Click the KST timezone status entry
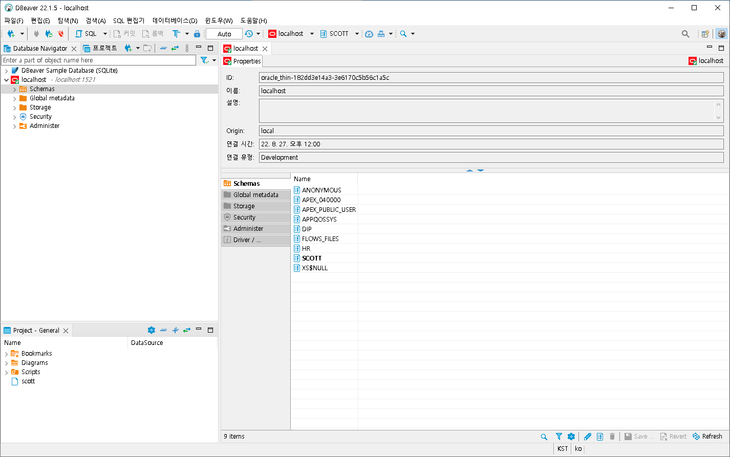This screenshot has height=457, width=730. pyautogui.click(x=563, y=449)
